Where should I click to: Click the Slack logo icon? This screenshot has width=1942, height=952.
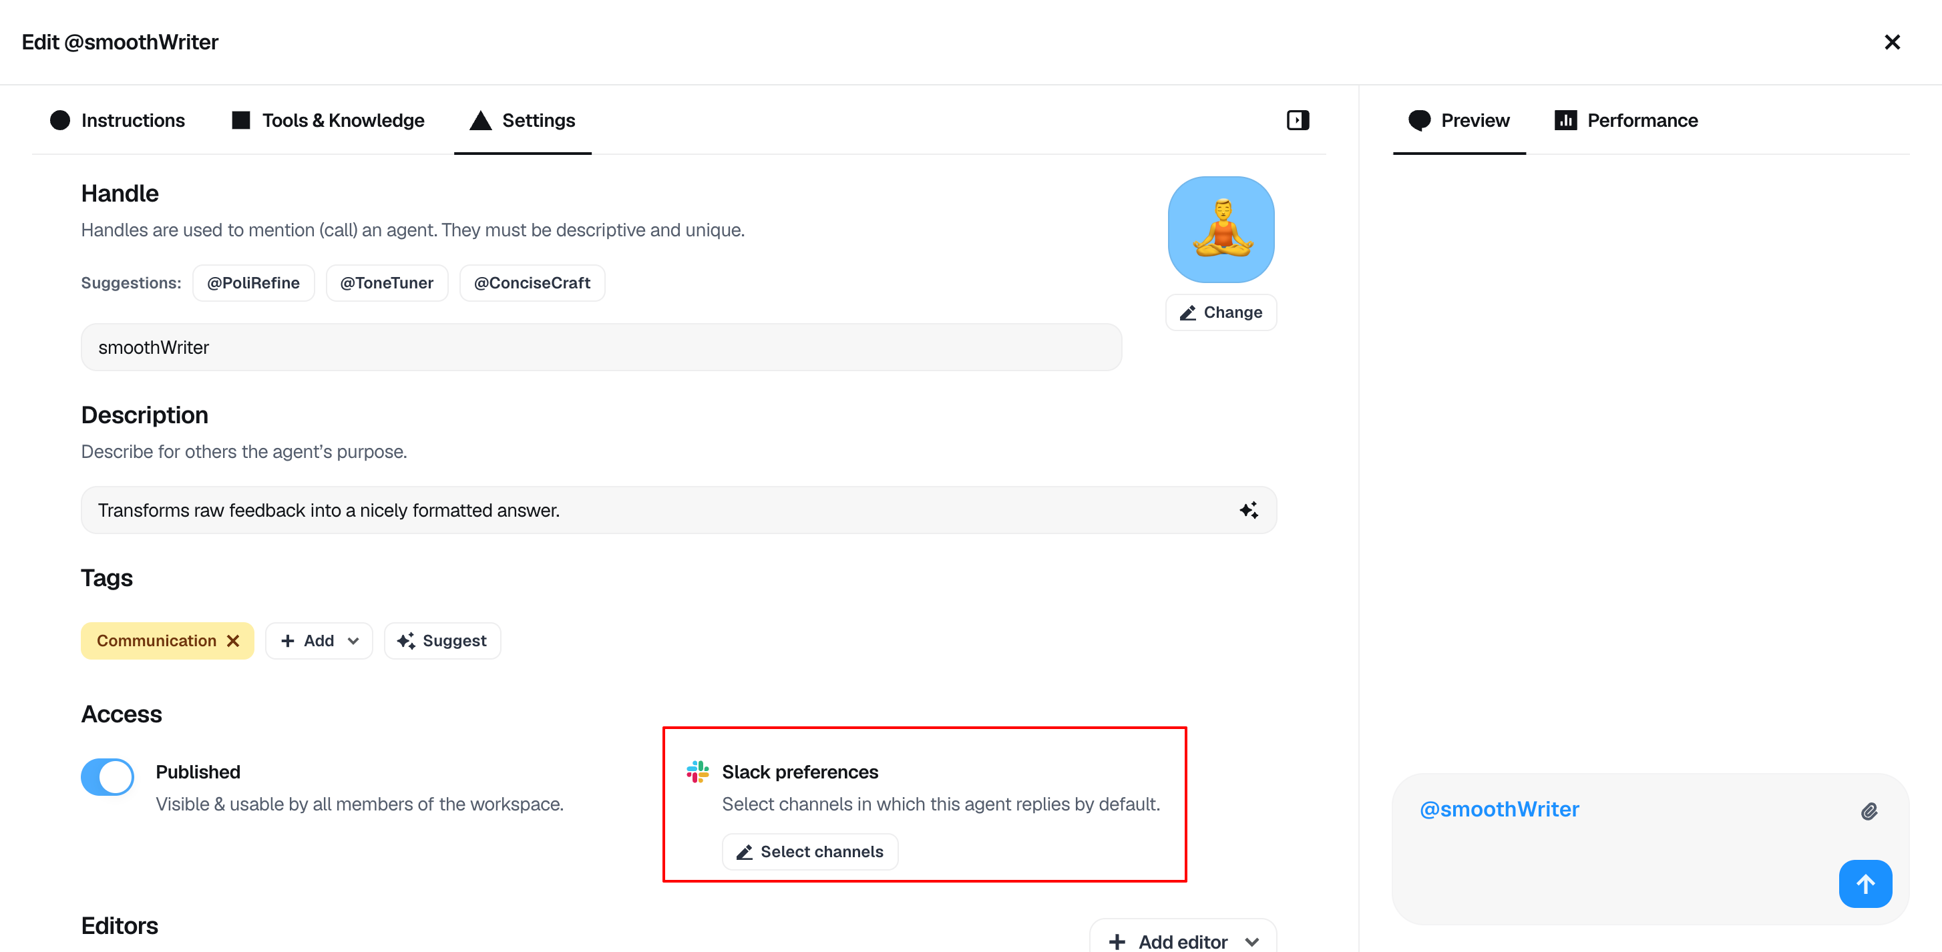697,772
